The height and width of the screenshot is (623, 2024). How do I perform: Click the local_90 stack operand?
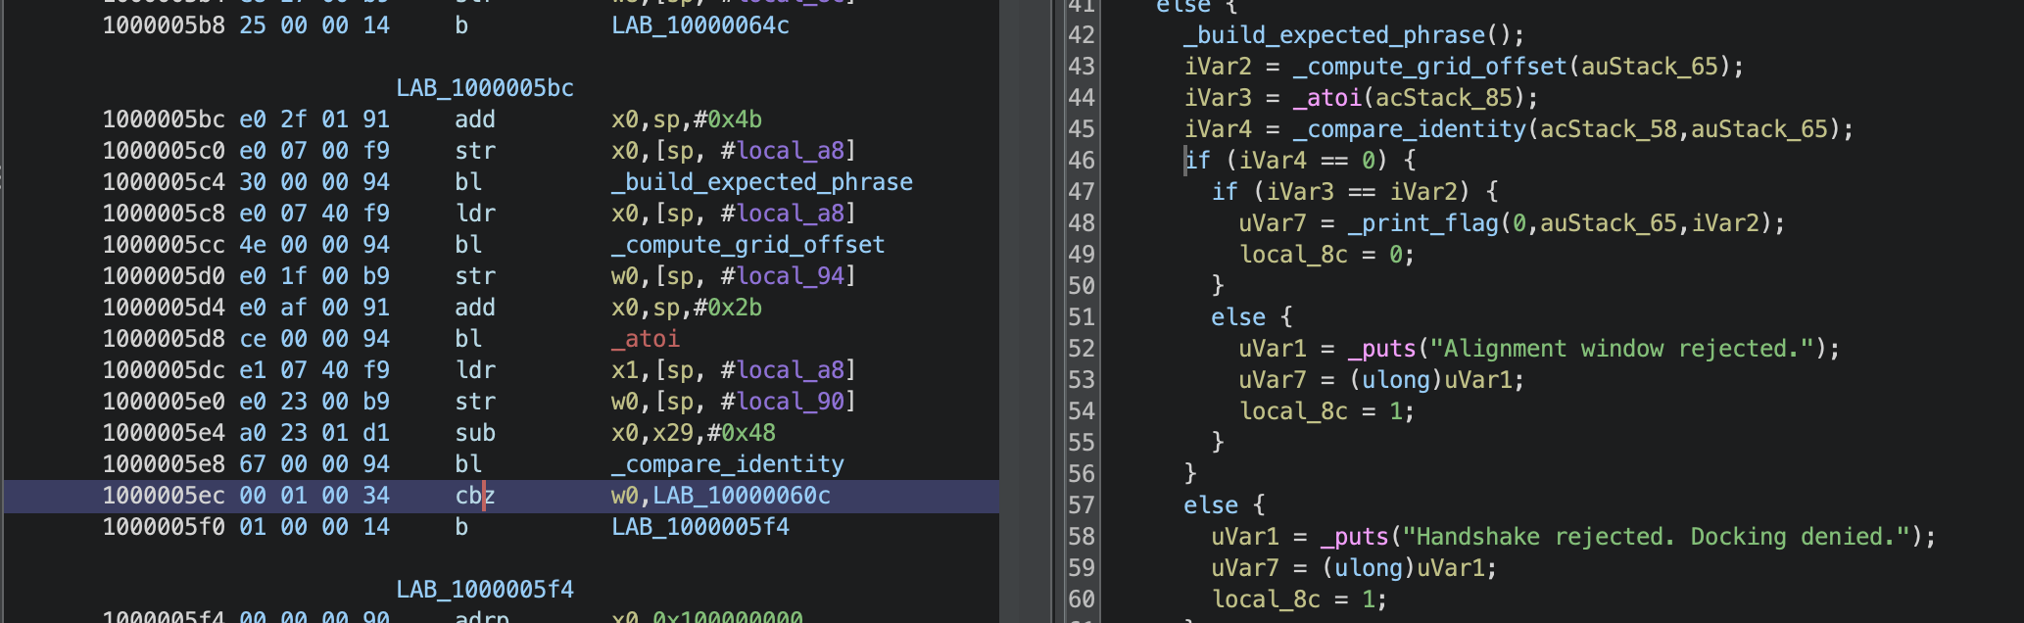pyautogui.click(x=790, y=402)
